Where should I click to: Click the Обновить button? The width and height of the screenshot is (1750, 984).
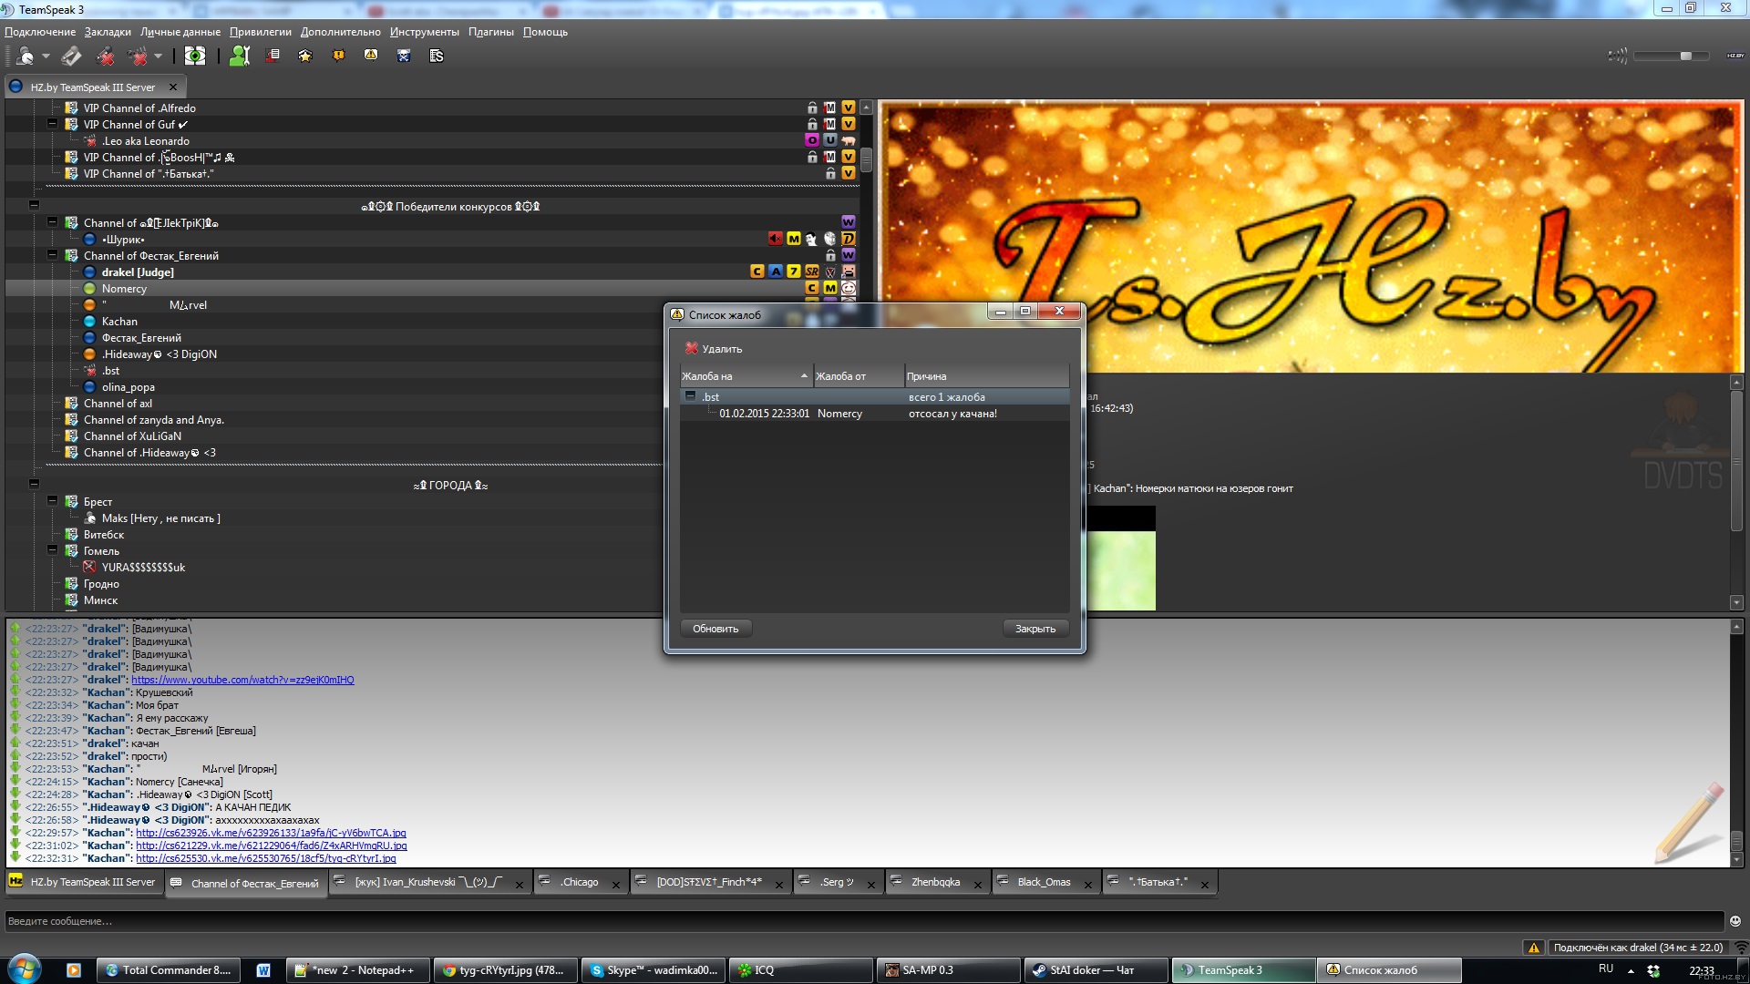715,629
